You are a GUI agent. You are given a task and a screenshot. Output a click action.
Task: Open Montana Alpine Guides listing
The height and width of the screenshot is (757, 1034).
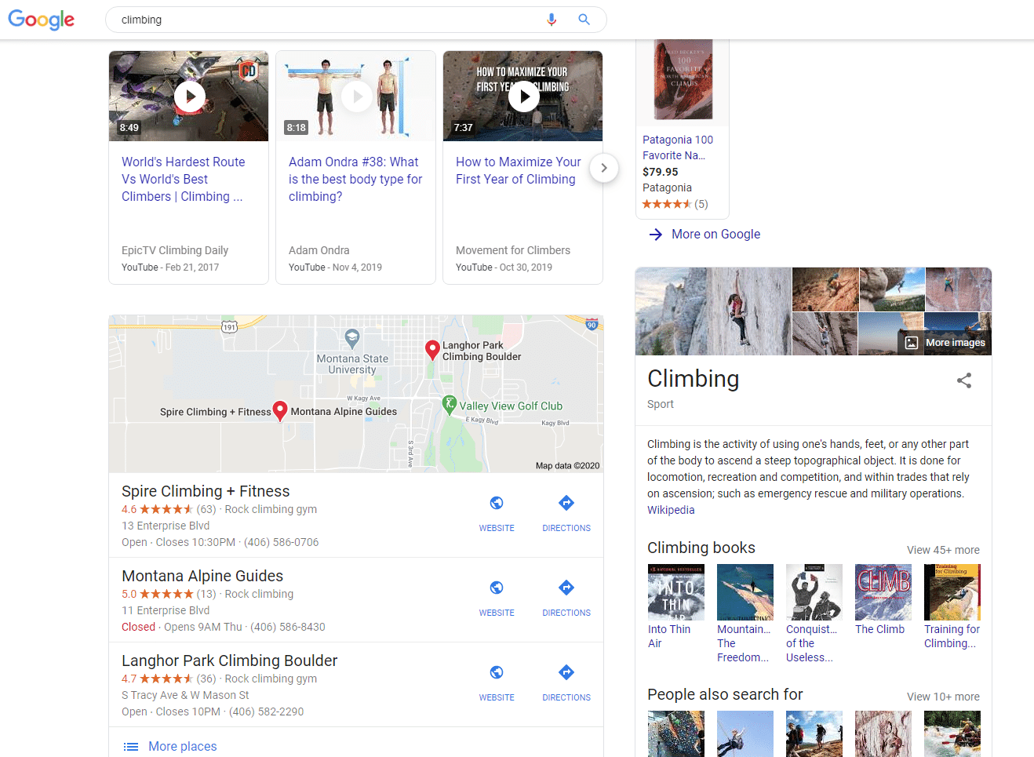202,576
